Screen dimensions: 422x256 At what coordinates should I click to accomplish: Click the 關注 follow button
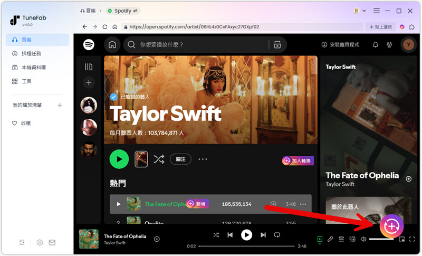point(180,159)
